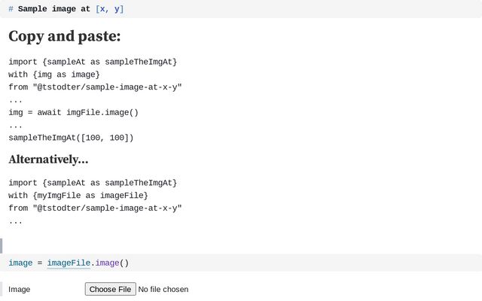The width and height of the screenshot is (482, 301).
Task: Select the 'image' variable name before the equals sign
Action: tap(20, 263)
